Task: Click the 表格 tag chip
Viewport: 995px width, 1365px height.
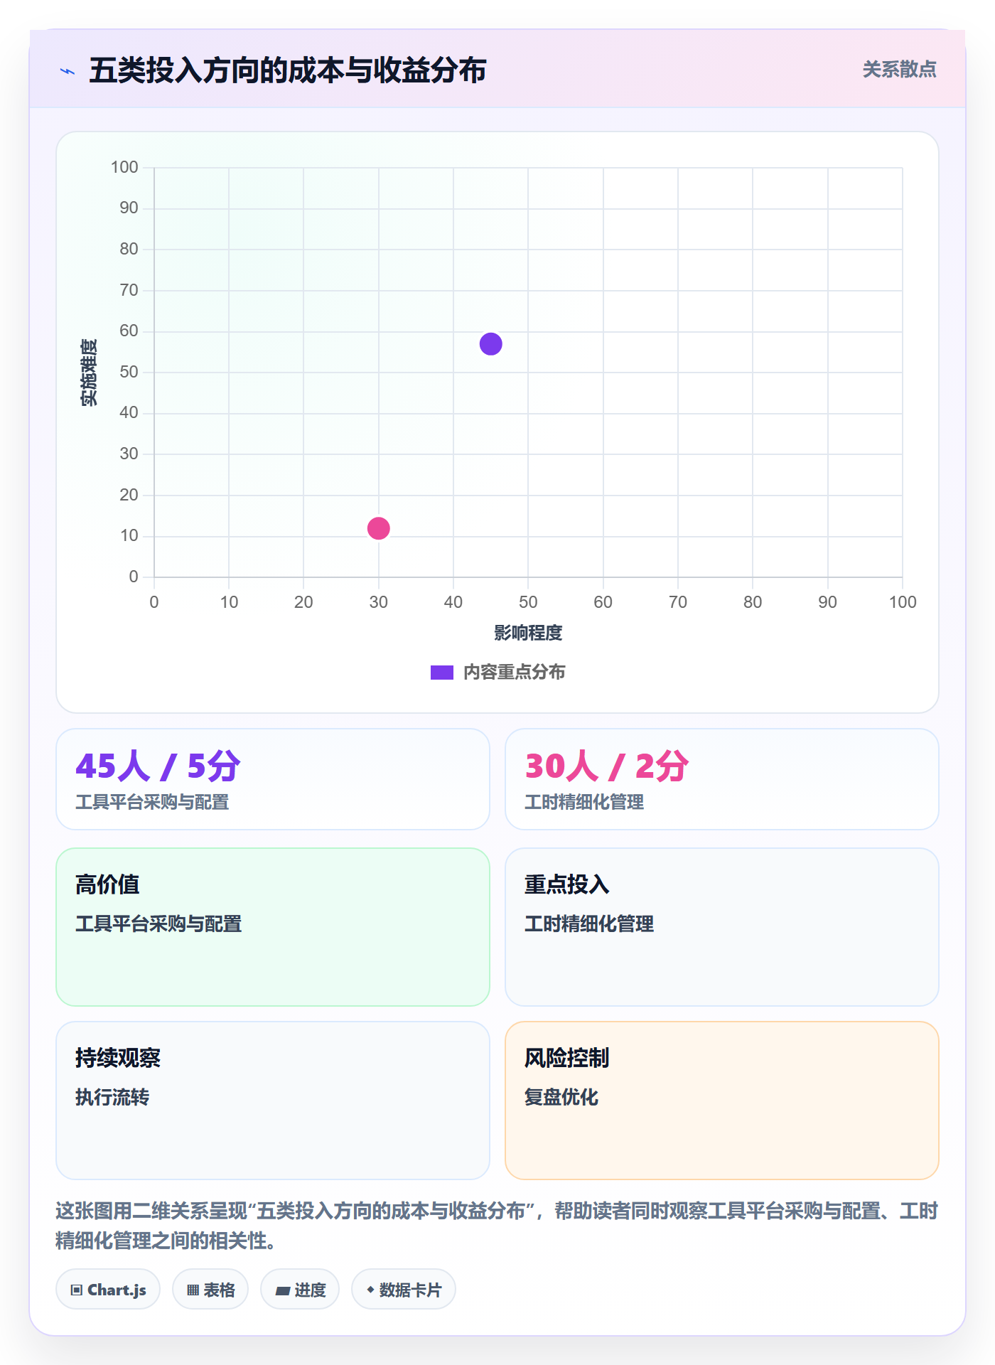Action: click(210, 1290)
